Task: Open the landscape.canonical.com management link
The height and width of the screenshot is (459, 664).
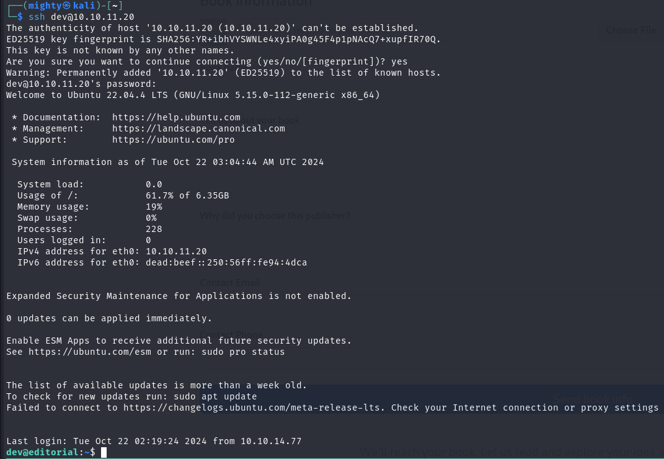Action: (x=198, y=128)
